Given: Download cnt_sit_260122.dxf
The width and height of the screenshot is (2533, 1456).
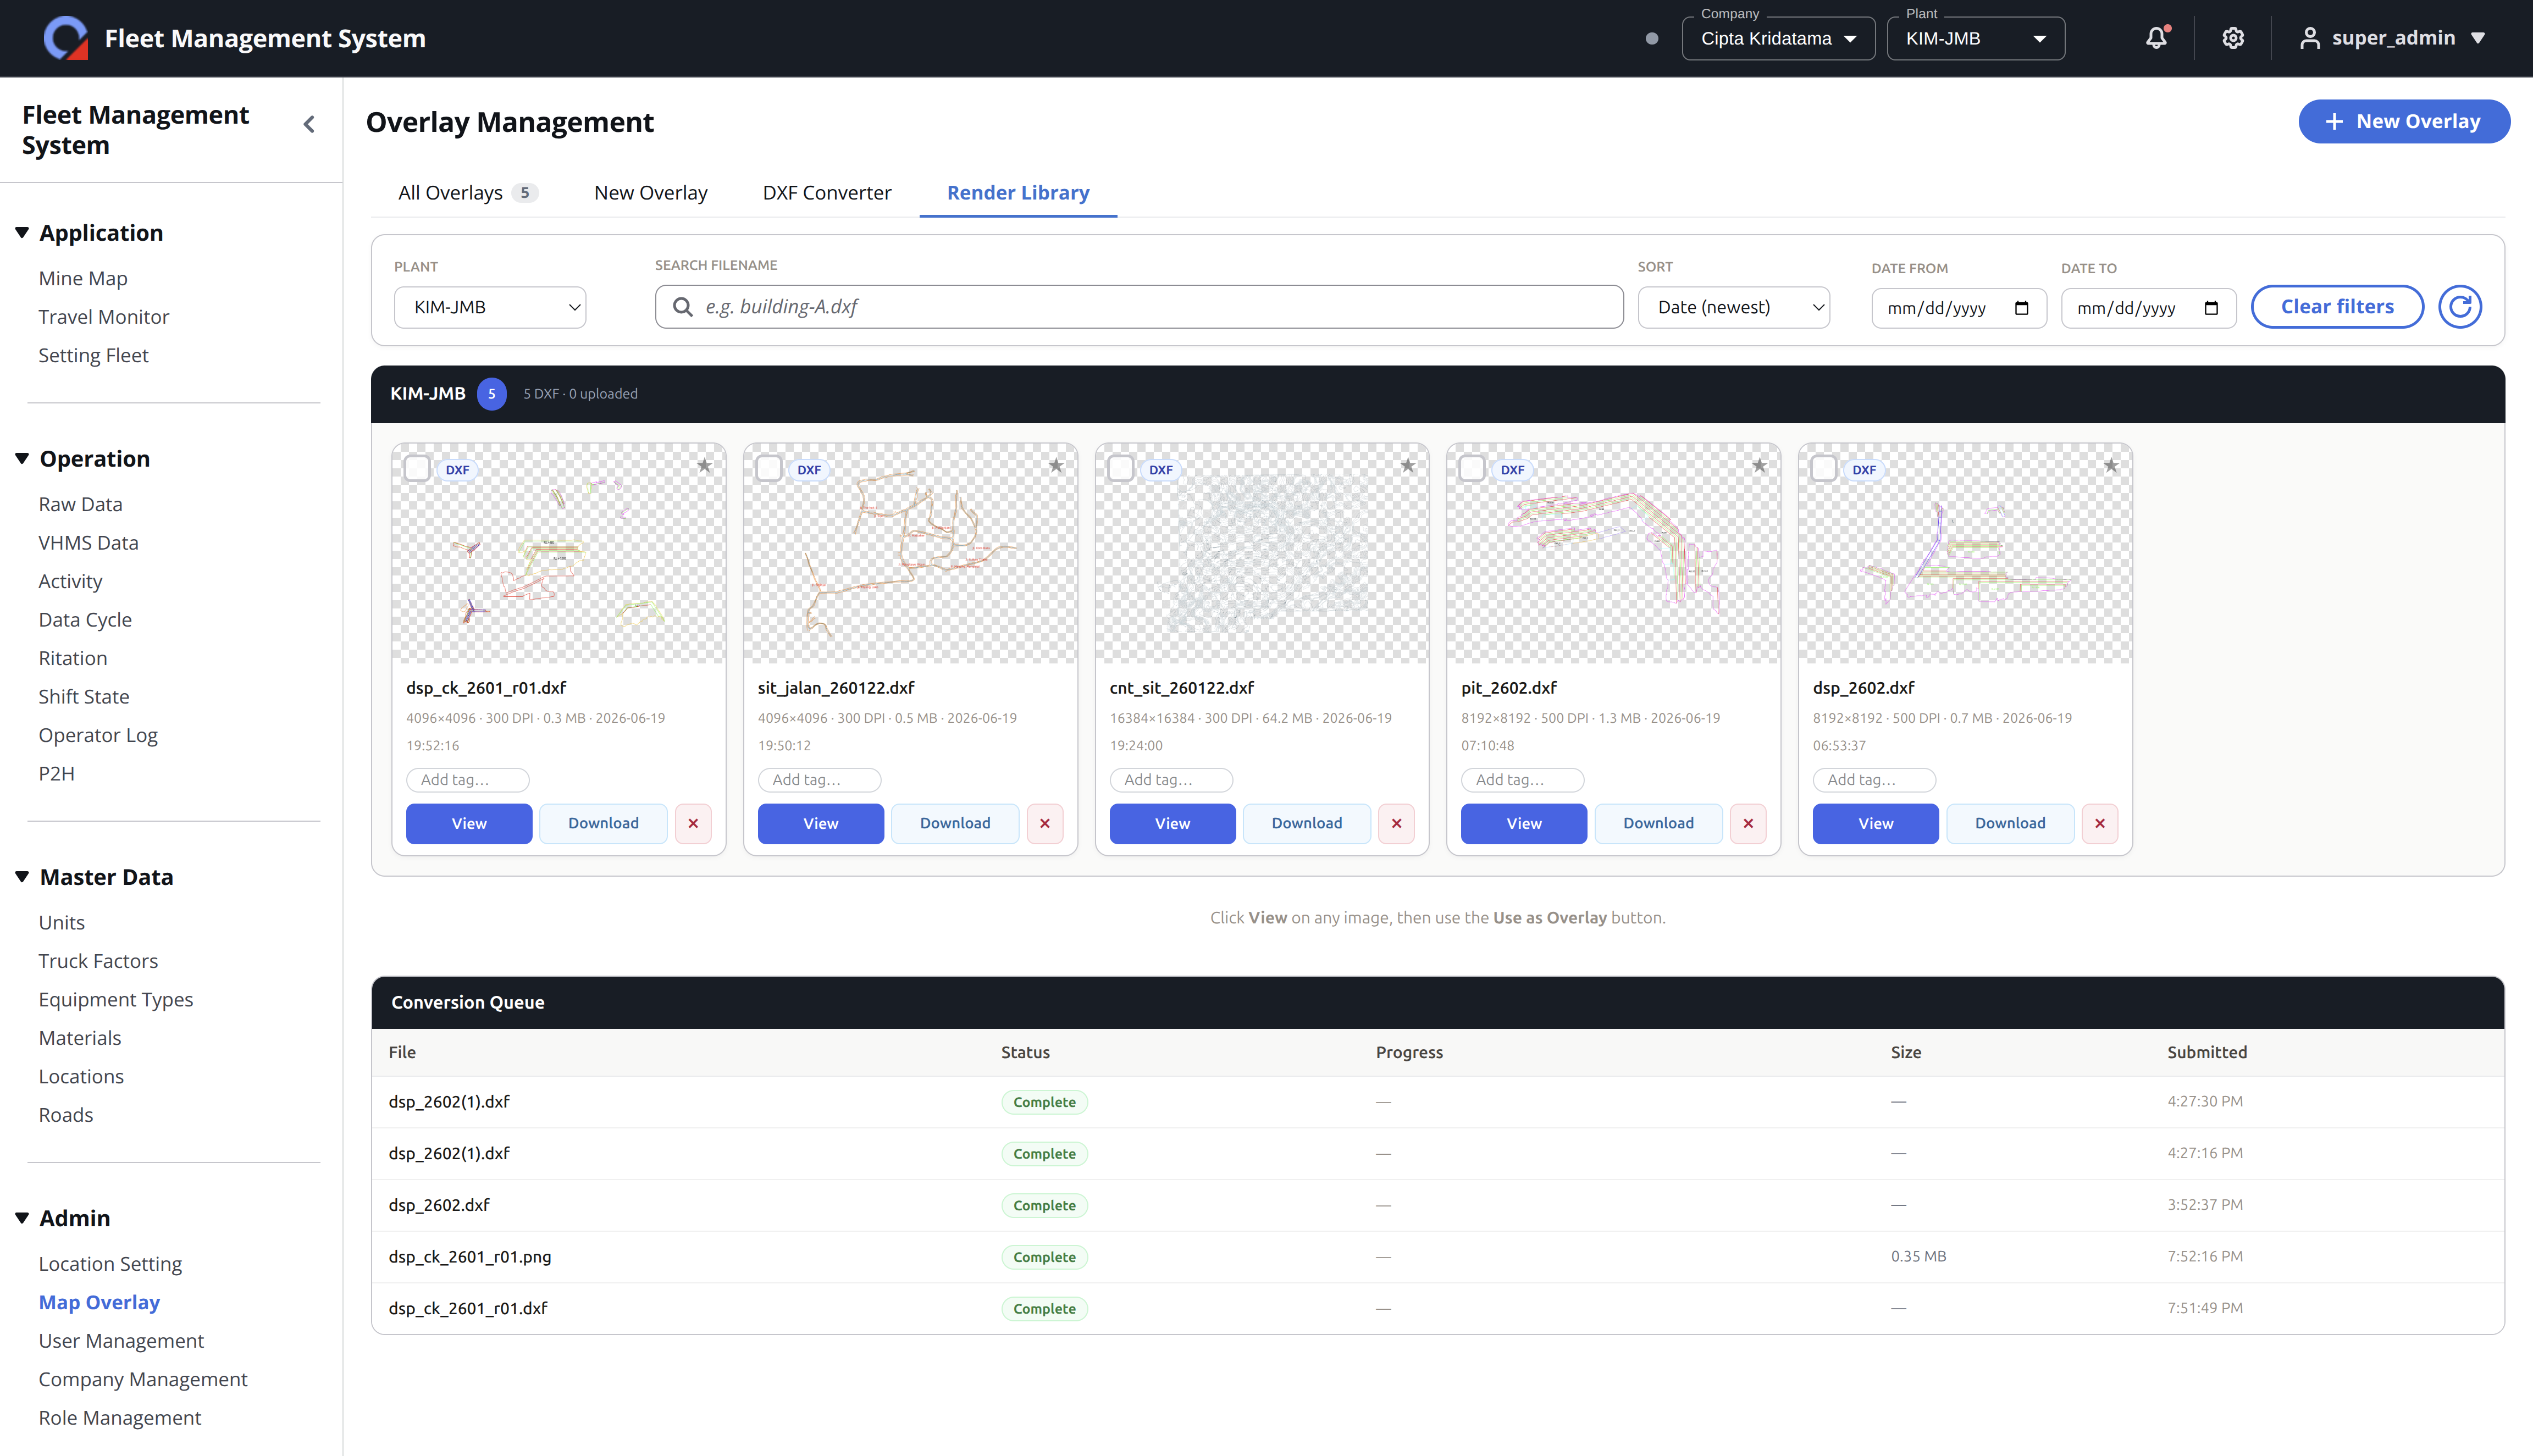Looking at the screenshot, I should (1306, 824).
